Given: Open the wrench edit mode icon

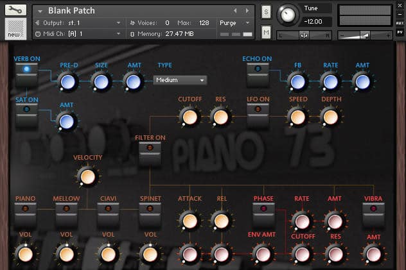Looking at the screenshot, I should click(x=15, y=10).
